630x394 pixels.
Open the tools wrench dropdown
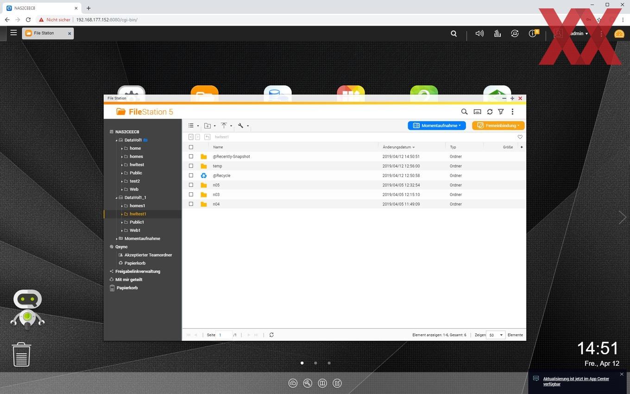243,126
